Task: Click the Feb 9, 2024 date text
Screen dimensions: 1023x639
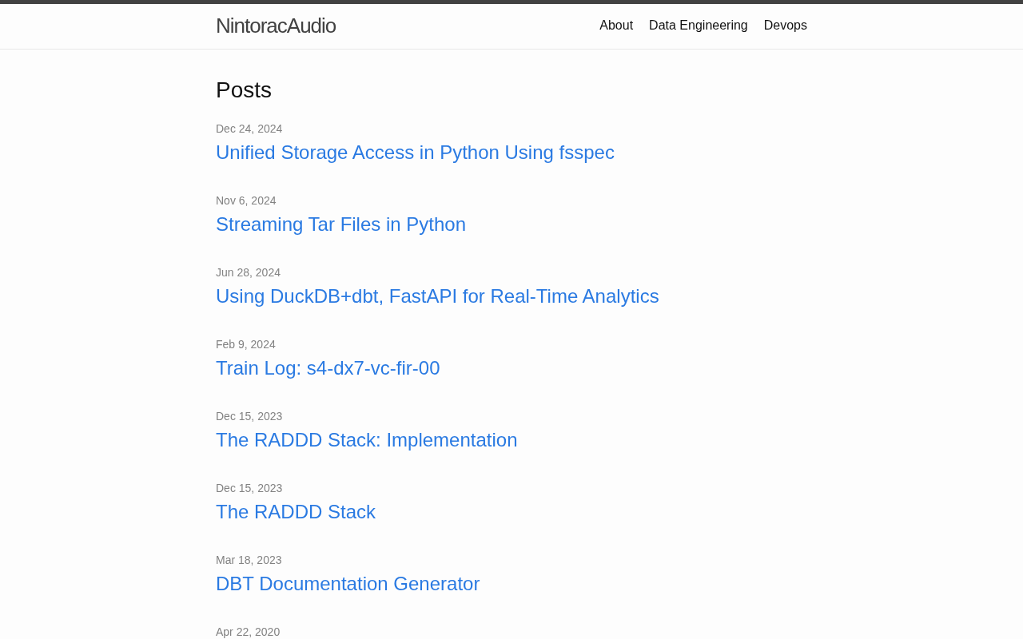Action: point(245,344)
